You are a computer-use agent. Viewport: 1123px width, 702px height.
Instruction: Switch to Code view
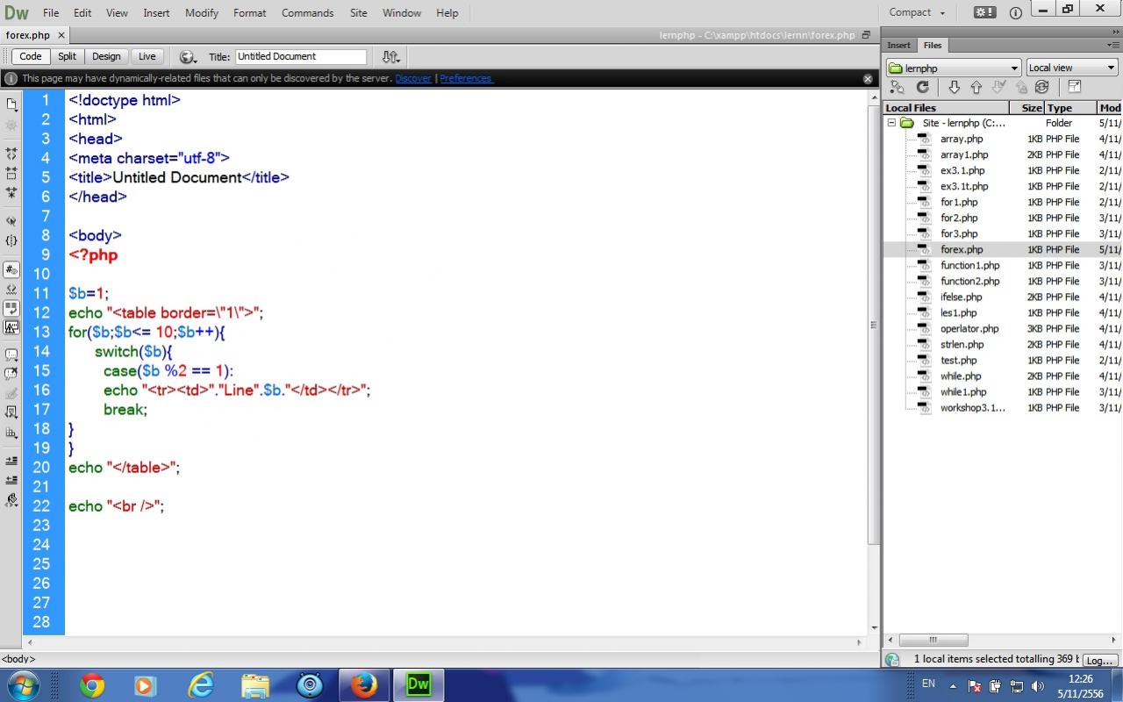[31, 56]
